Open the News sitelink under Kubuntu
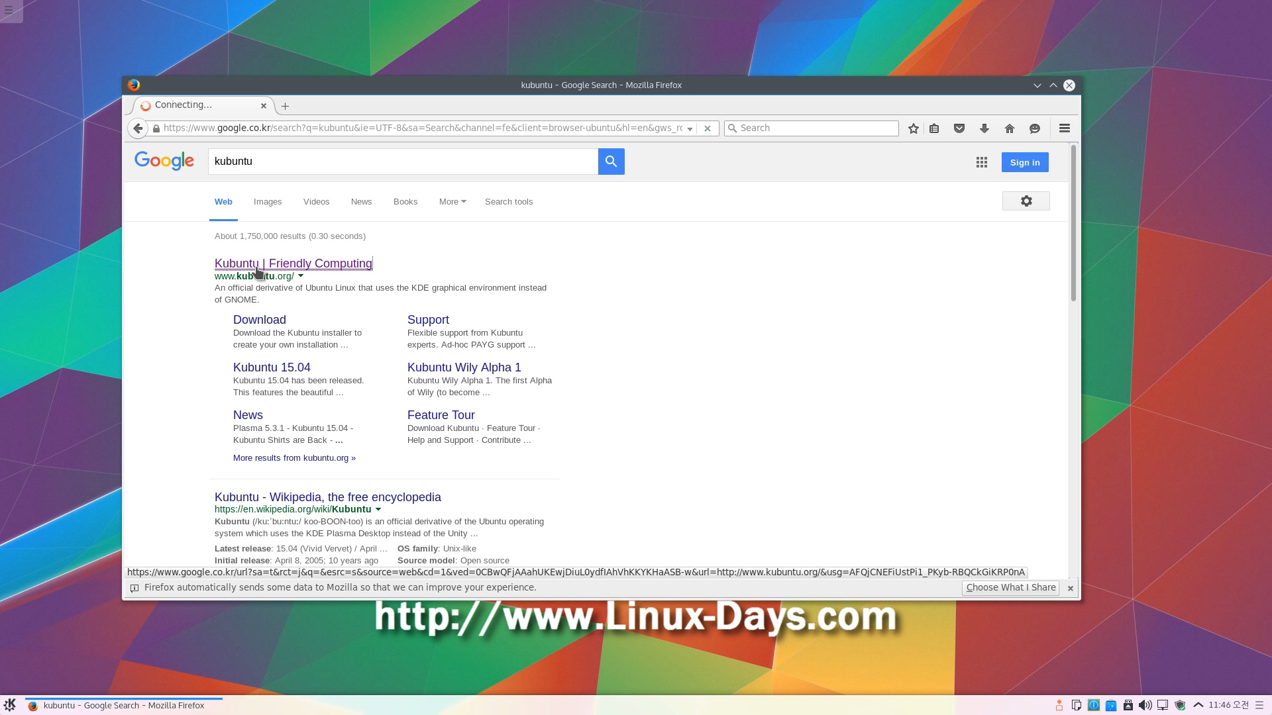Image resolution: width=1272 pixels, height=715 pixels. pos(248,415)
